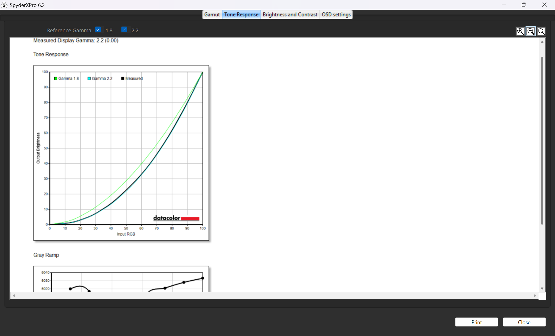Click the horizontal scrollbar left arrow
The width and height of the screenshot is (555, 336).
coord(14,296)
